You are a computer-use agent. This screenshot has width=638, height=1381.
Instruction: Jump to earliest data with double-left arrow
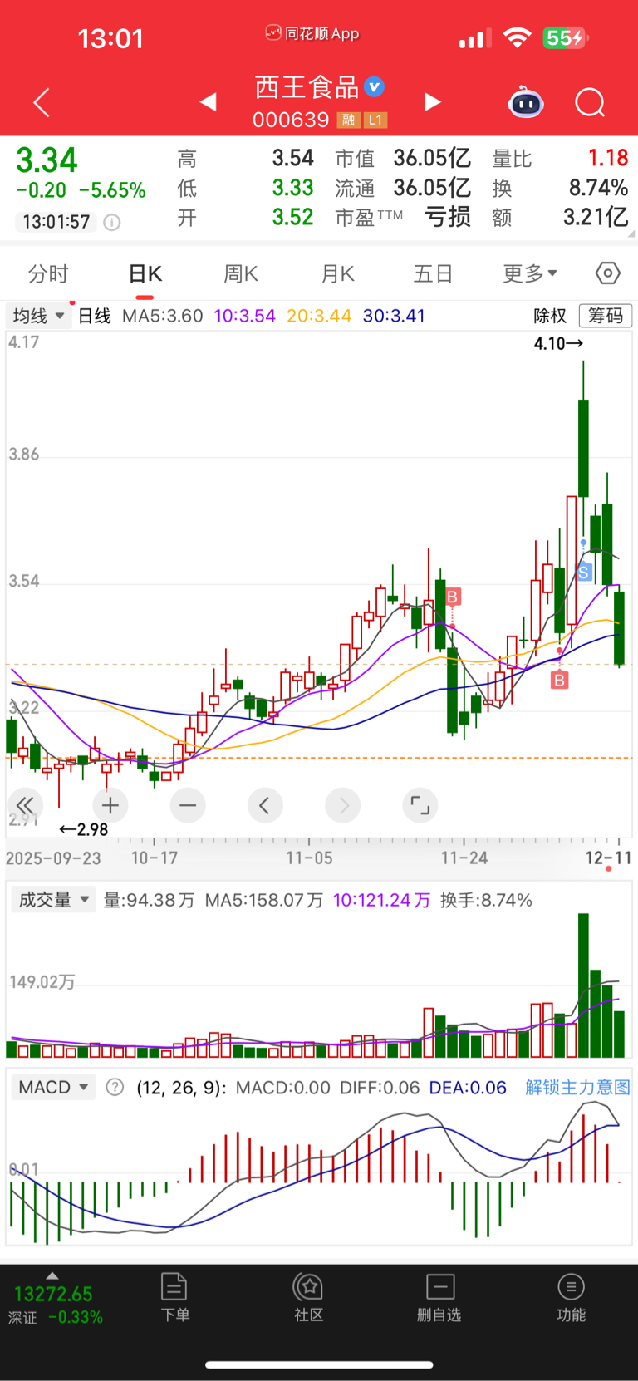tap(25, 805)
